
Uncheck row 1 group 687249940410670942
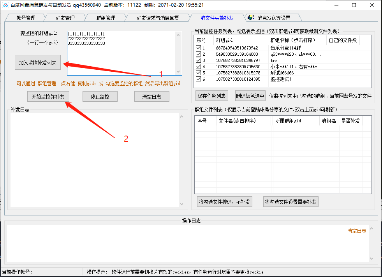[197, 48]
